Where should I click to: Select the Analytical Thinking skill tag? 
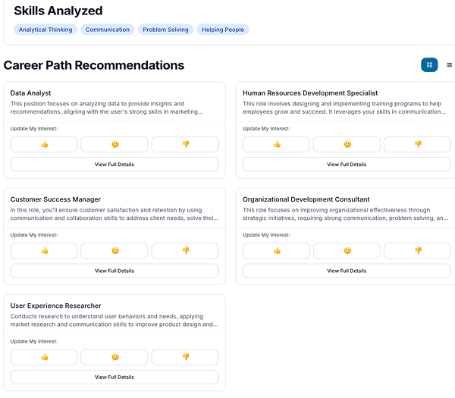[45, 30]
